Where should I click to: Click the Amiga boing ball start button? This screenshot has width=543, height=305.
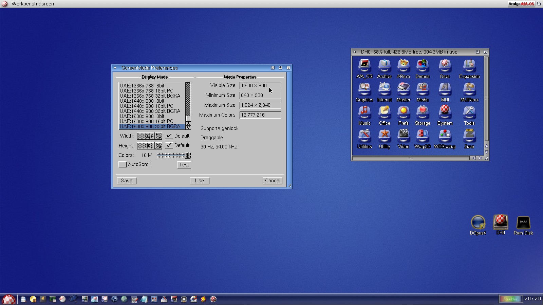pyautogui.click(x=9, y=299)
